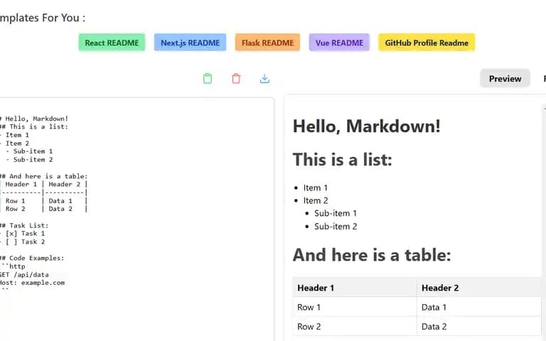Click the blue download icon
Screen dimensions: 546x341
pos(264,79)
